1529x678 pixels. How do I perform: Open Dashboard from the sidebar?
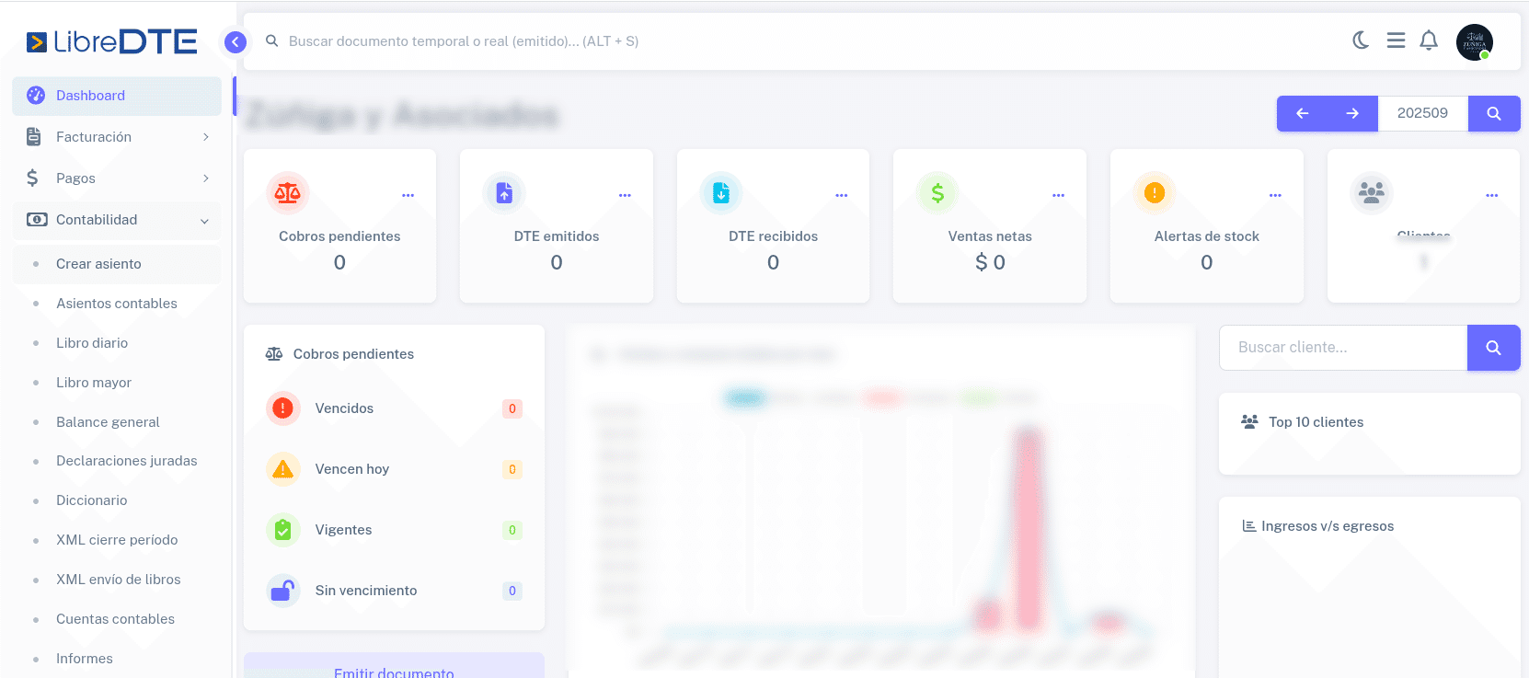point(117,96)
